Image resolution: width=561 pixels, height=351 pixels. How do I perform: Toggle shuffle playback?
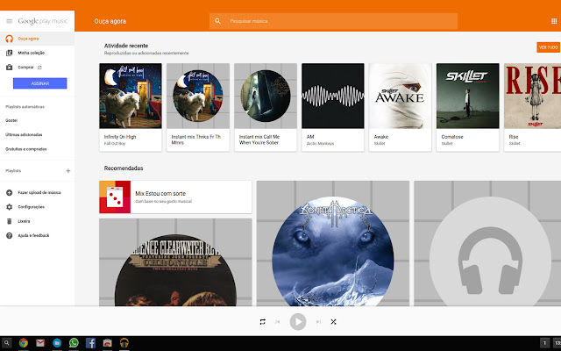pyautogui.click(x=333, y=322)
